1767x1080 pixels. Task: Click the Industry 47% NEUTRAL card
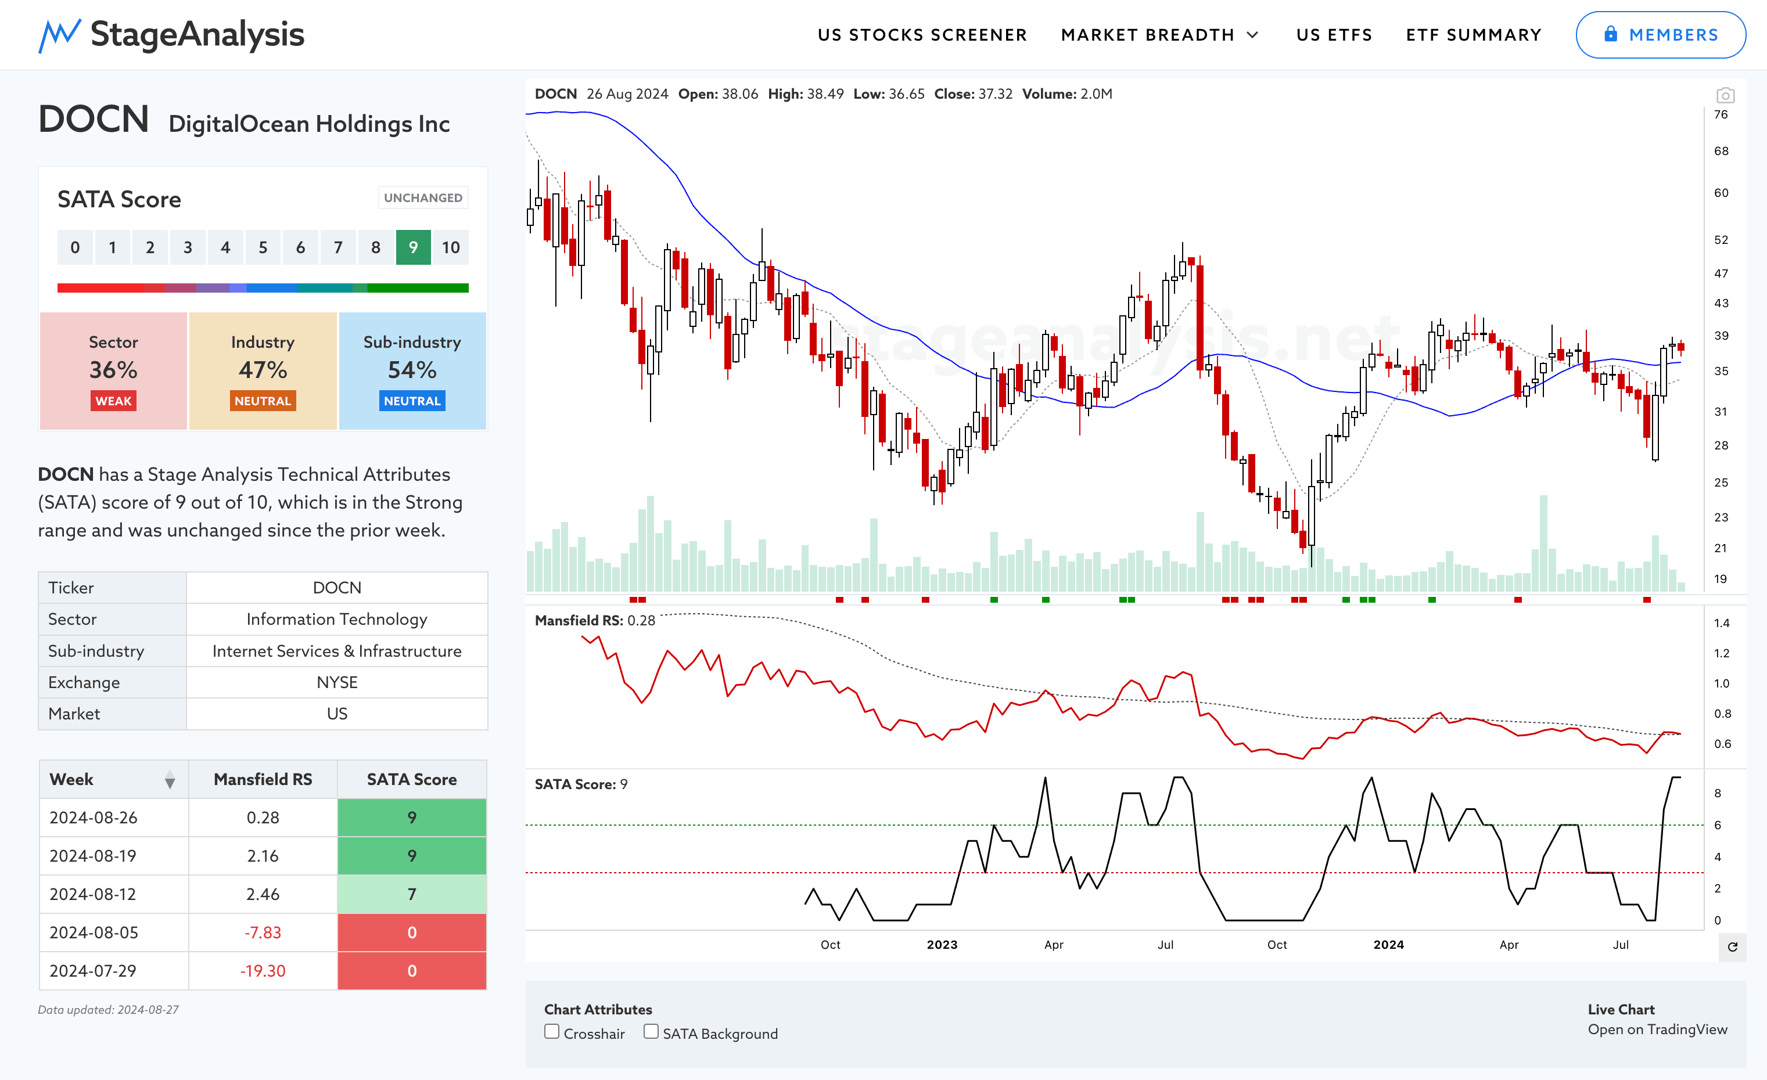click(263, 370)
